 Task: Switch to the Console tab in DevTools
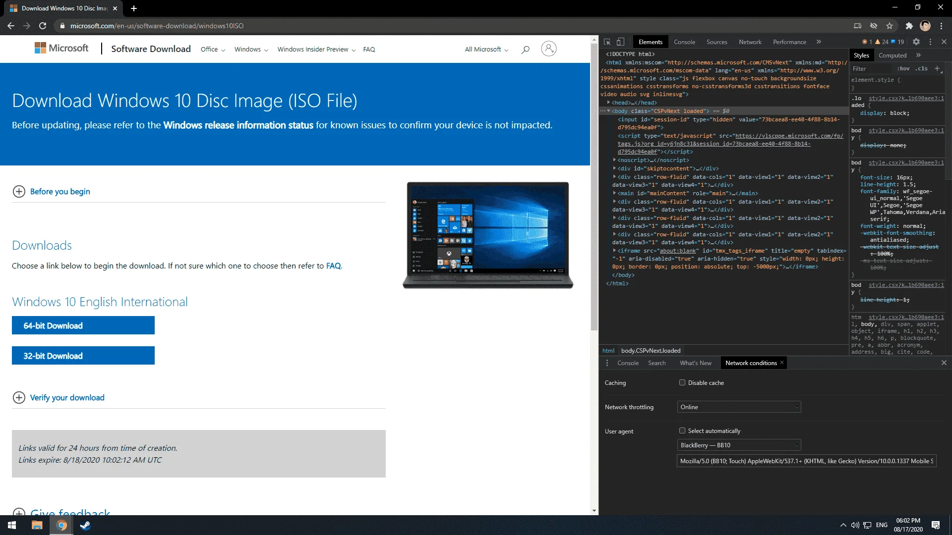[684, 42]
